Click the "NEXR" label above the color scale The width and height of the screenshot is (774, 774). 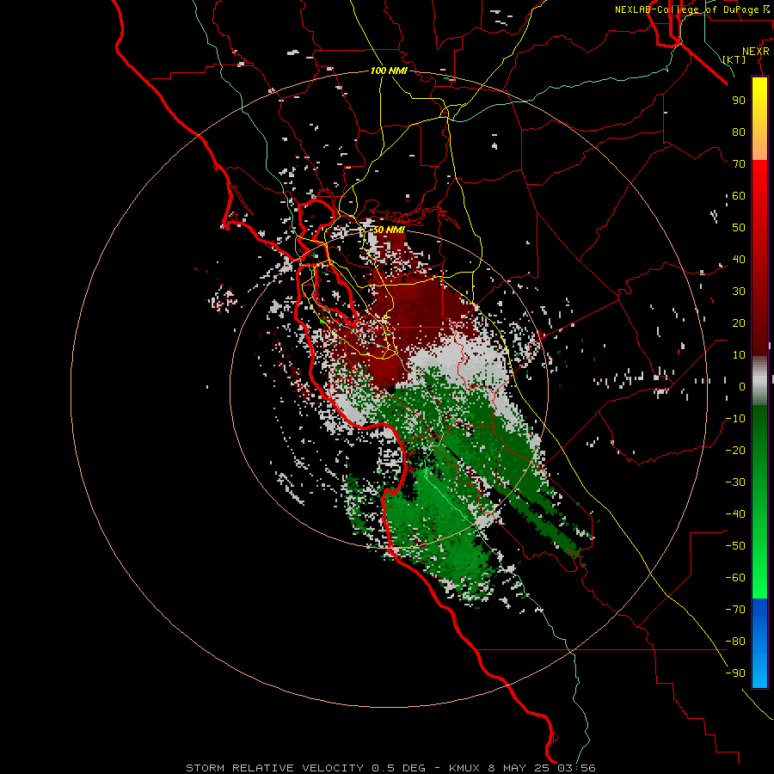pyautogui.click(x=756, y=52)
